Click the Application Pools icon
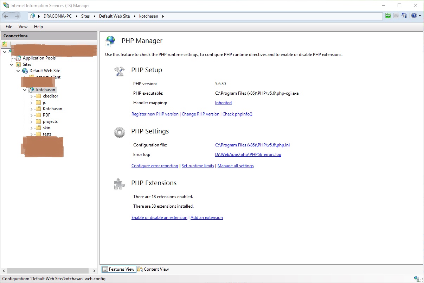 [19, 58]
